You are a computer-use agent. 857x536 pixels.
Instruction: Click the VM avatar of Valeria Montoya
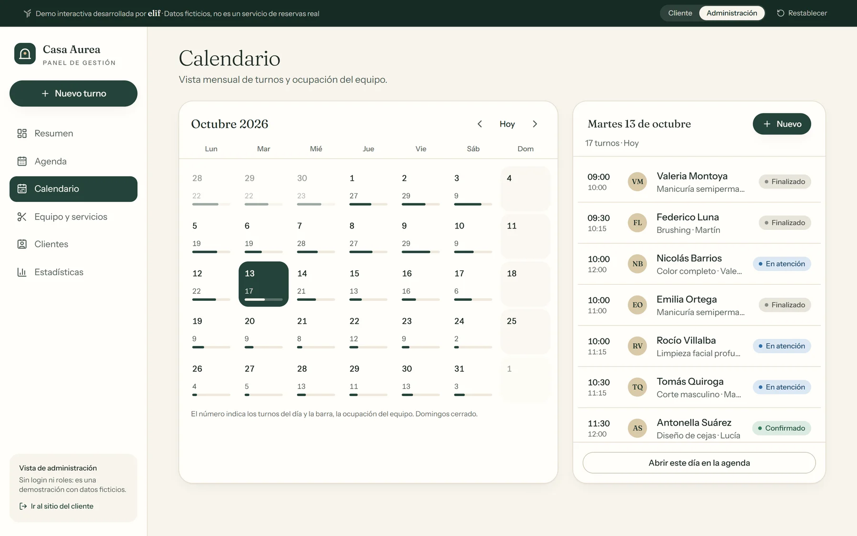coord(638,181)
